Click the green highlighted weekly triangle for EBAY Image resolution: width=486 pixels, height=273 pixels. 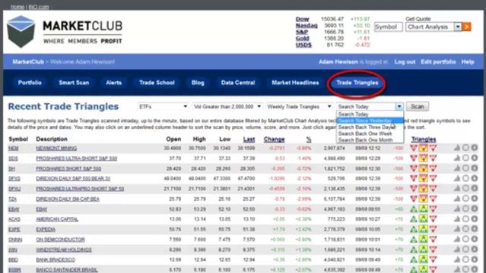[x=423, y=209]
